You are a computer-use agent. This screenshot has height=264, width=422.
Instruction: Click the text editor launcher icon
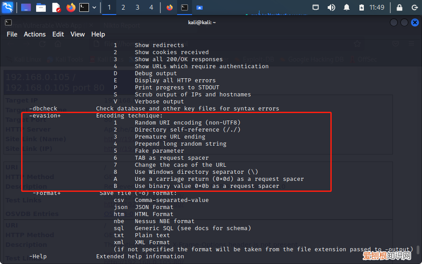[x=56, y=7]
